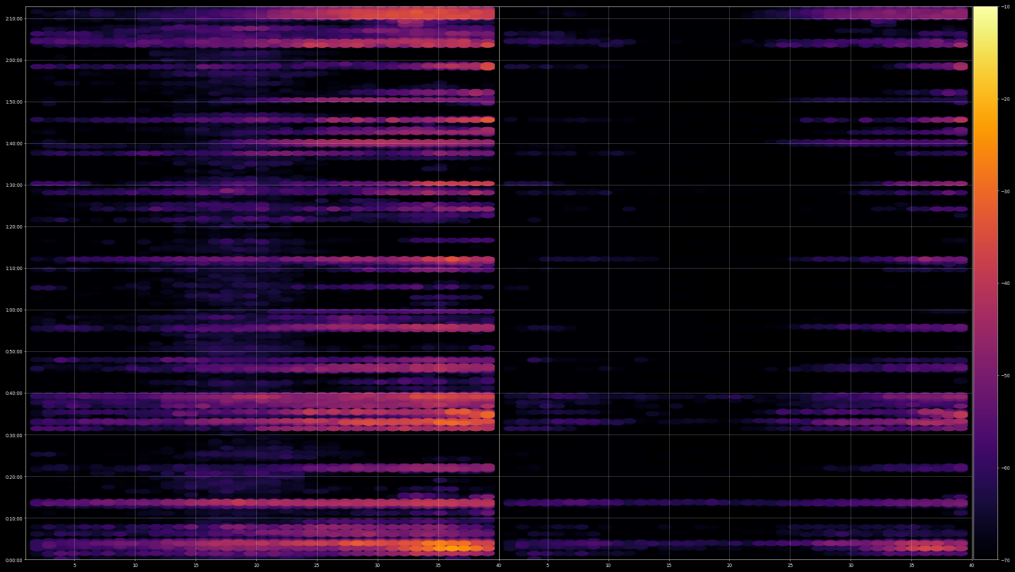Click the 1:30:00 y-axis tick label

(x=14, y=185)
